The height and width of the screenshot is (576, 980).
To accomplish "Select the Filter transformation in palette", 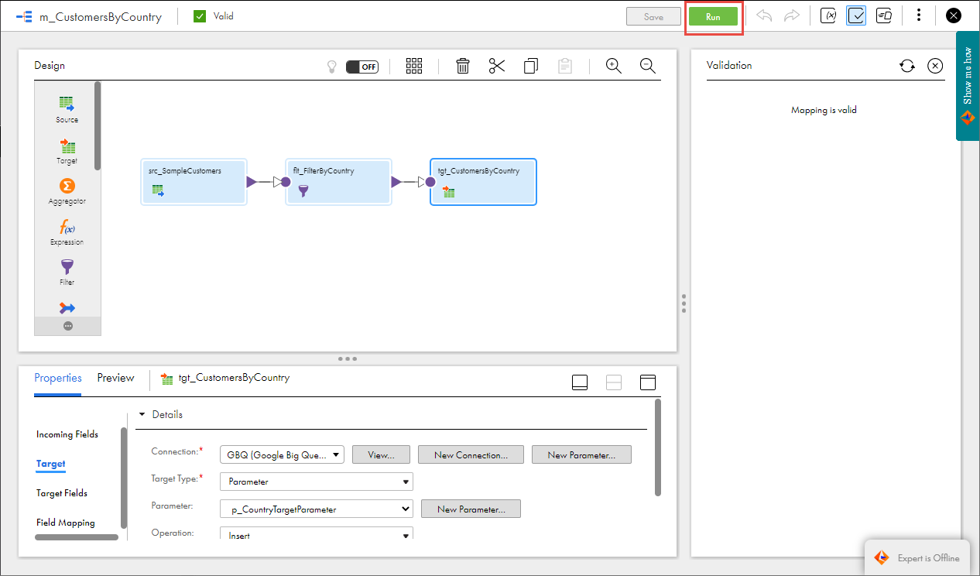I will [67, 273].
